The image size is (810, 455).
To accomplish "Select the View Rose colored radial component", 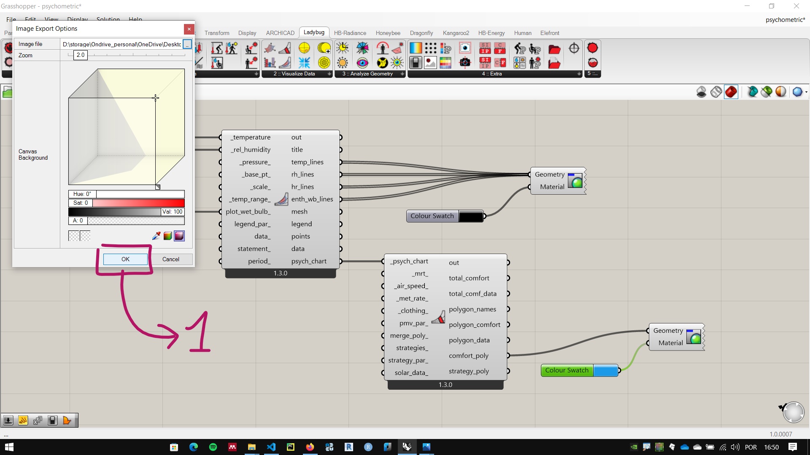I will click(362, 48).
